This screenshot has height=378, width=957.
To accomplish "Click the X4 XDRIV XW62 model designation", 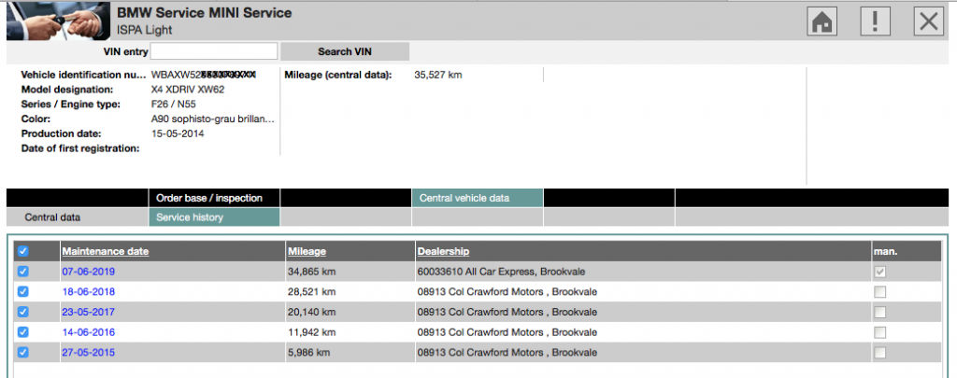I will (188, 90).
